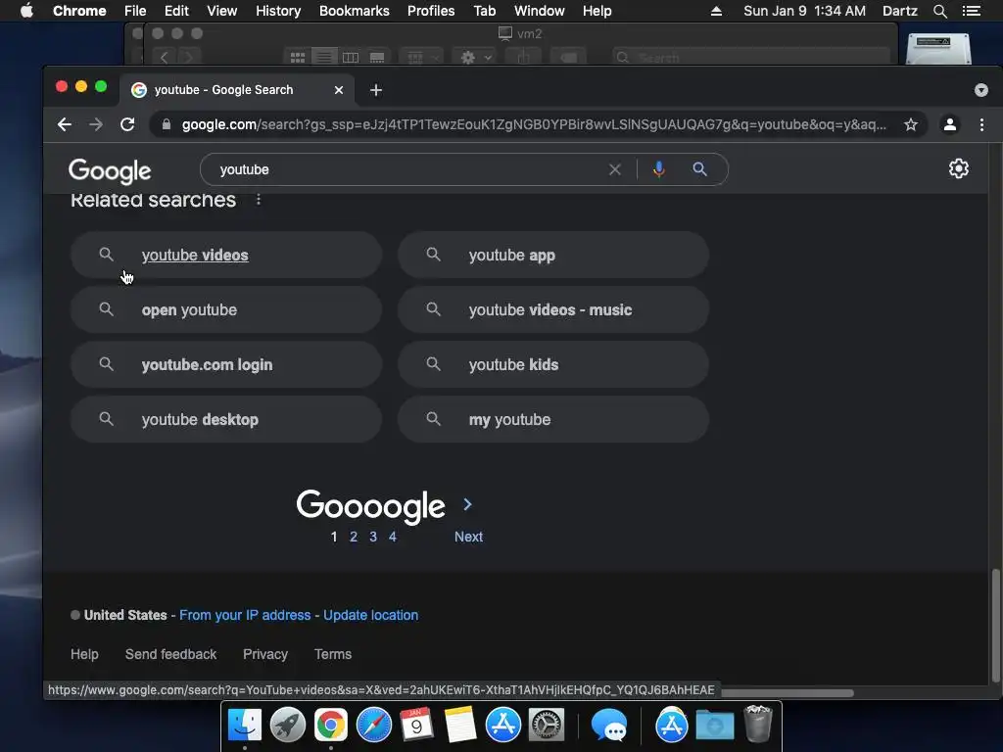This screenshot has width=1003, height=752.
Task: Open Messages from the Dock
Action: [608, 726]
